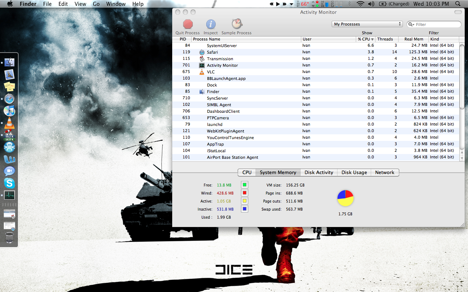Screen dimensions: 468x292
Task: Click the fast-forward control in menu bar
Action: click(284, 4)
